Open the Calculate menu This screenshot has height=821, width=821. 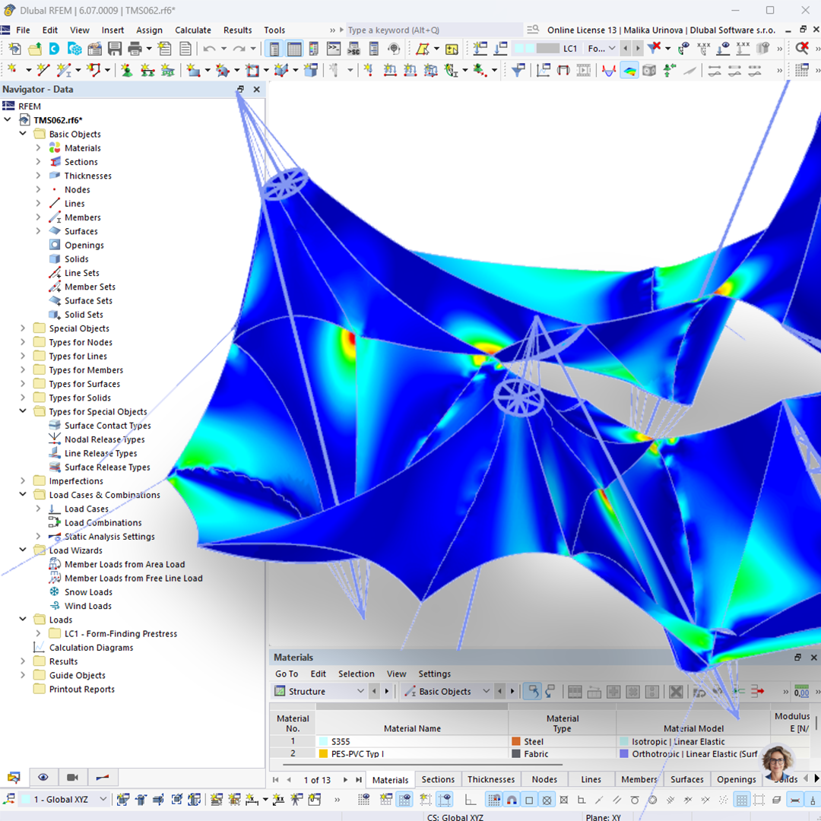[x=192, y=30]
